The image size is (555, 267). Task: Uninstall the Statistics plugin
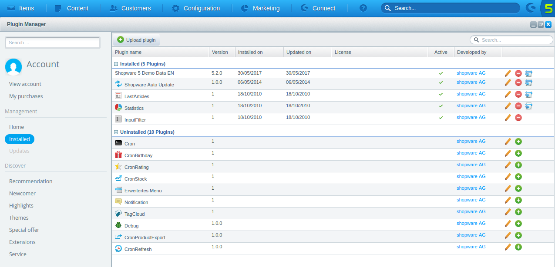[x=518, y=106]
